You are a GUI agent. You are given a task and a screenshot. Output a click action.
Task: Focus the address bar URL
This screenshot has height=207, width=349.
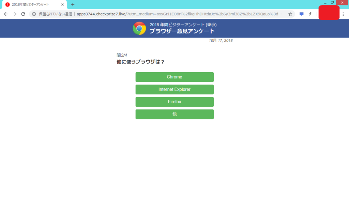tap(179, 14)
